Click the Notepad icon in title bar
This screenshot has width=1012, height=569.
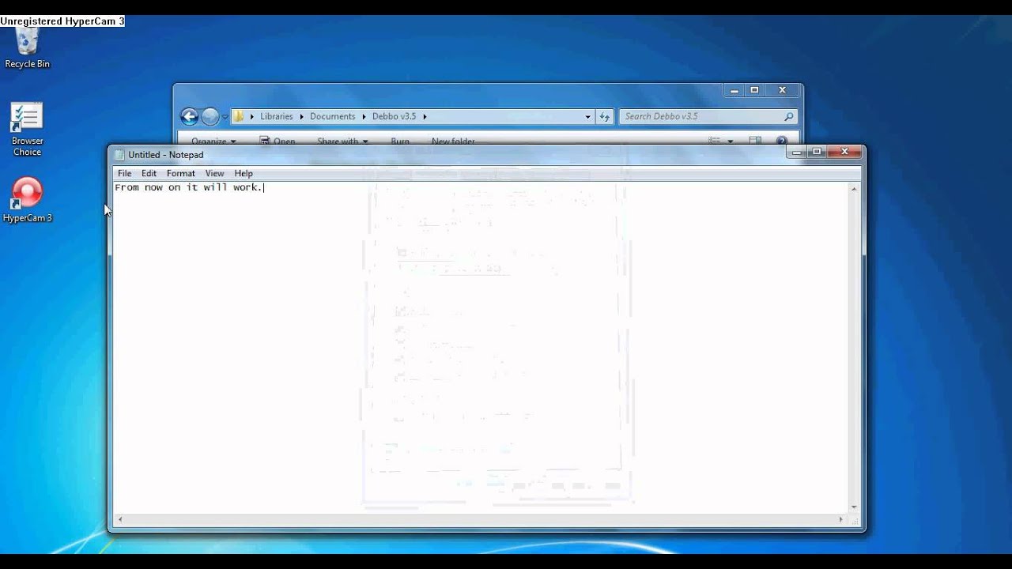[120, 155]
